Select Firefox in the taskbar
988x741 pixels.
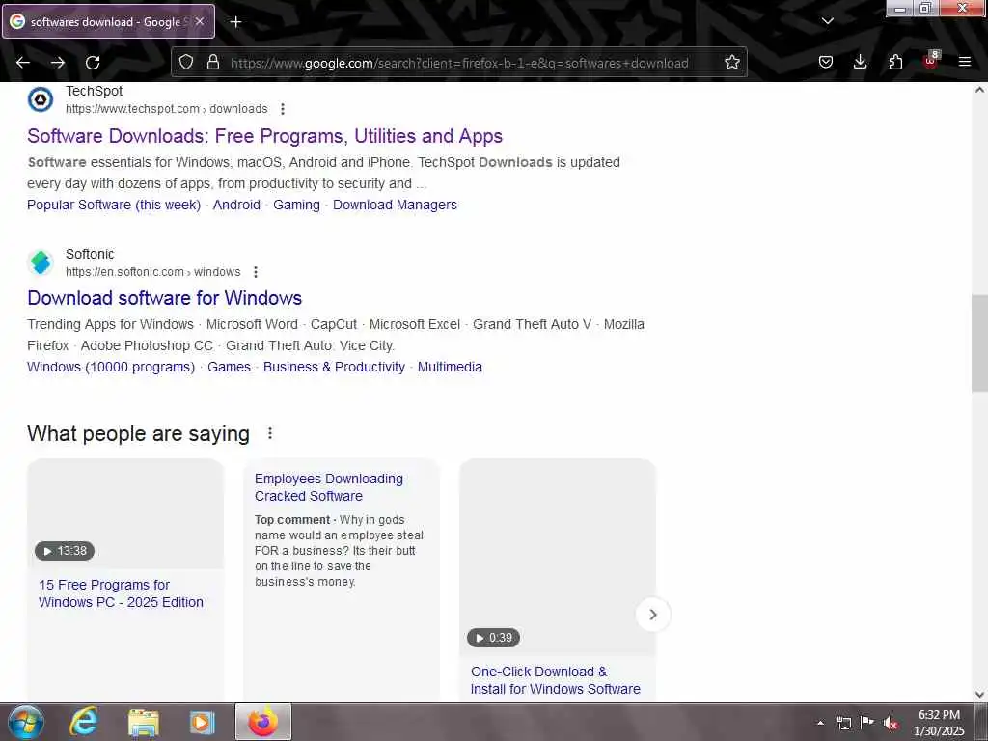(x=263, y=722)
